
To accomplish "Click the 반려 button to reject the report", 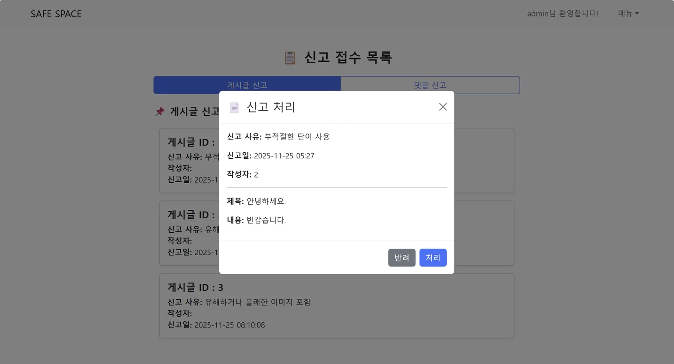I will click(x=402, y=257).
